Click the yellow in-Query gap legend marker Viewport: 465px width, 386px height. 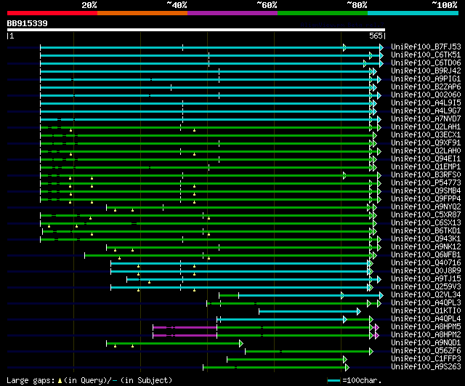[x=60, y=381]
